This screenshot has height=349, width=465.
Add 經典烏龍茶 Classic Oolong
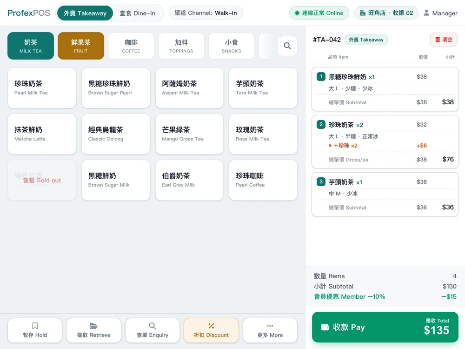coord(116,134)
